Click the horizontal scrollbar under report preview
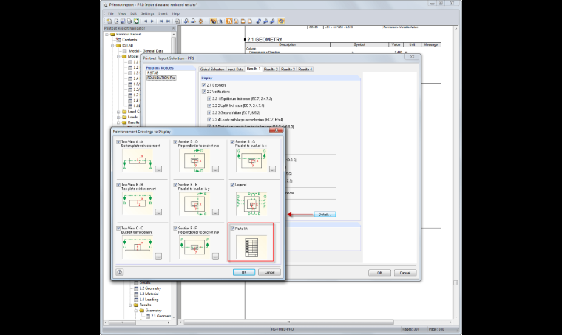Viewport: 562px width, 335px height. pyautogui.click(x=288, y=322)
